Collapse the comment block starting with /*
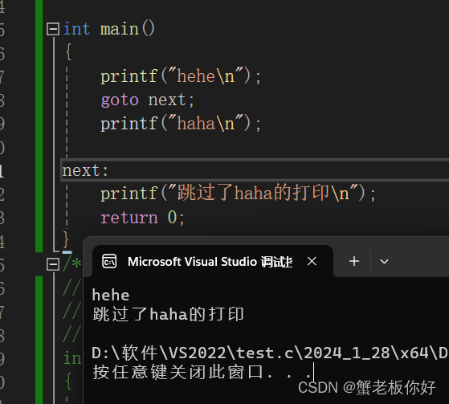449x404 pixels. click(x=53, y=264)
